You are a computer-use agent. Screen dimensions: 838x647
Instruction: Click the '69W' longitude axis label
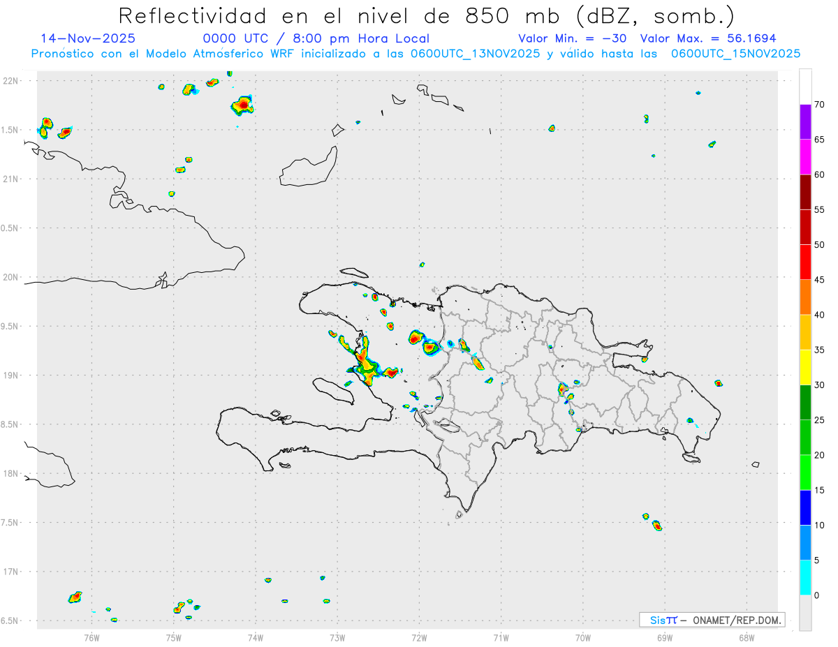pos(665,637)
